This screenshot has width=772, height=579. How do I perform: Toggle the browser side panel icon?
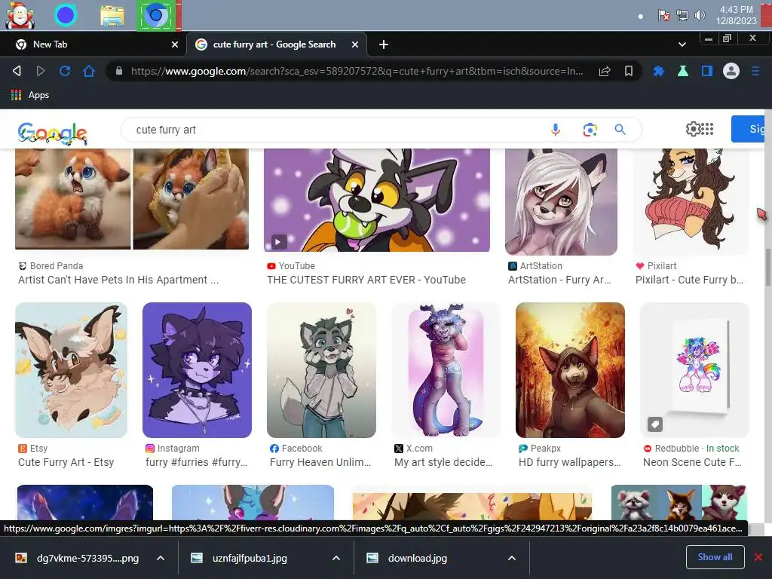tap(707, 72)
